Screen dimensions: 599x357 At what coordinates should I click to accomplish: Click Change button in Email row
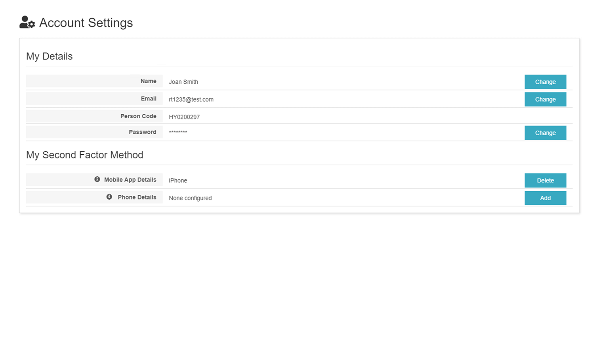click(x=545, y=99)
